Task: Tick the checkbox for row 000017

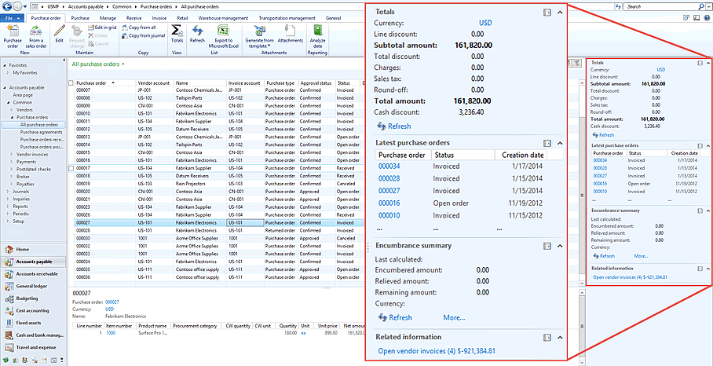Action: click(71, 168)
